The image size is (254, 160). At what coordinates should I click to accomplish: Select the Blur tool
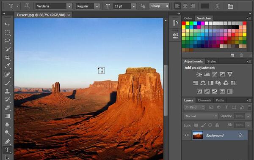click(x=7, y=124)
